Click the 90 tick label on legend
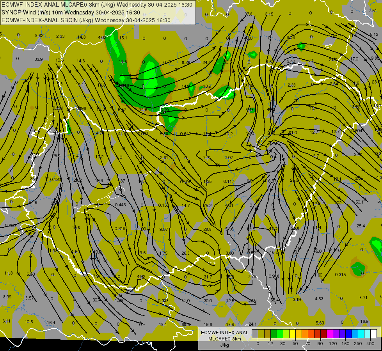The width and height of the screenshot is (382, 351). coord(320,344)
